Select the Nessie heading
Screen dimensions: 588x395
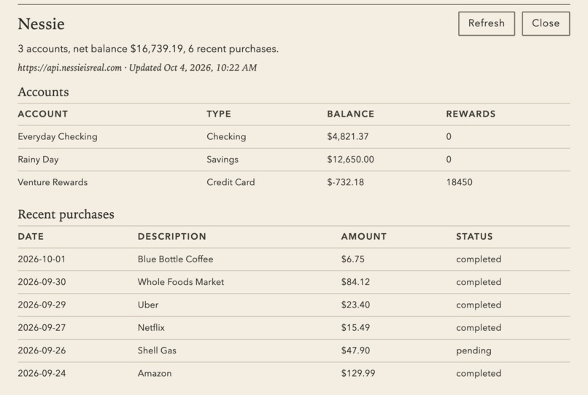click(x=42, y=24)
